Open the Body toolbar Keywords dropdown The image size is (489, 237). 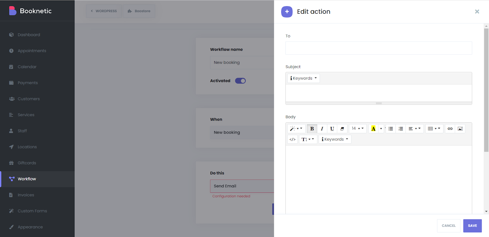click(x=335, y=139)
